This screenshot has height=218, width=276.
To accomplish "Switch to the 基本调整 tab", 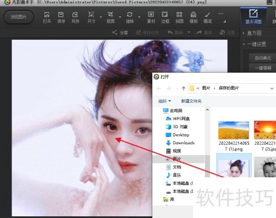I will coord(253,17).
